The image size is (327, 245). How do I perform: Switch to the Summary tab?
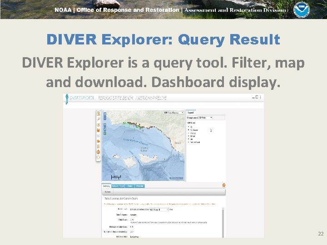(x=106, y=186)
